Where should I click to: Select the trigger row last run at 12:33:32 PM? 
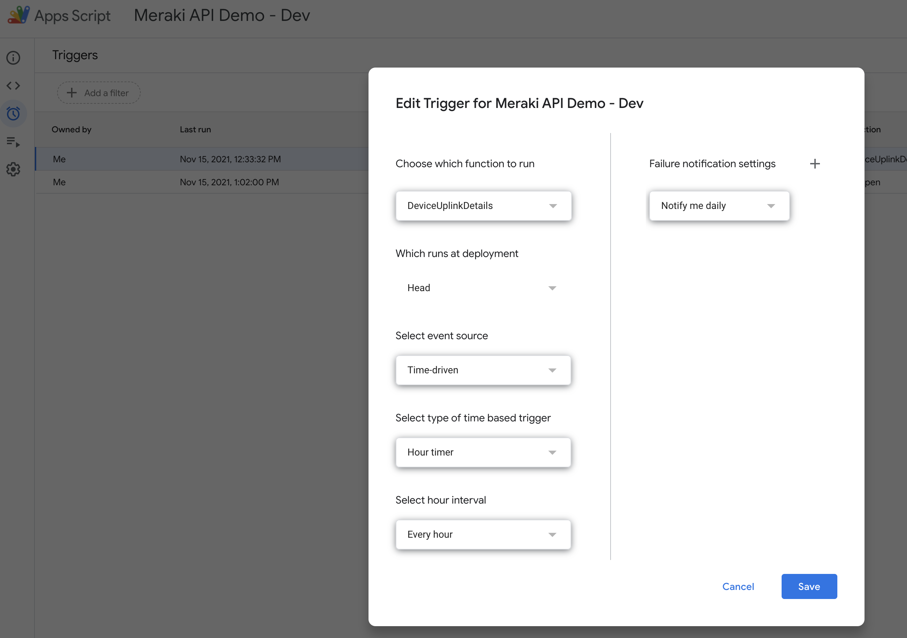197,159
